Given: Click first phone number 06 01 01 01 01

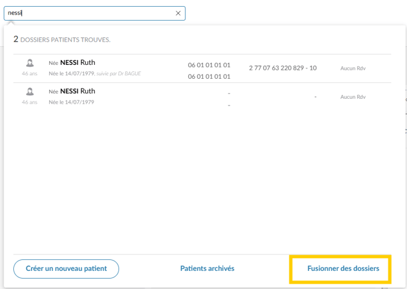Looking at the screenshot, I should pyautogui.click(x=209, y=65).
